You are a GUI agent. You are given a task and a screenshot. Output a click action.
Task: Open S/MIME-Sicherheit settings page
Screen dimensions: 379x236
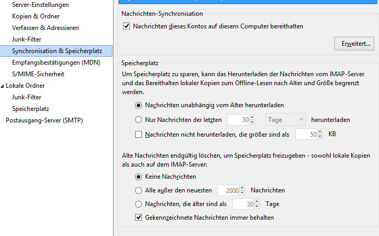pyautogui.click(x=41, y=74)
